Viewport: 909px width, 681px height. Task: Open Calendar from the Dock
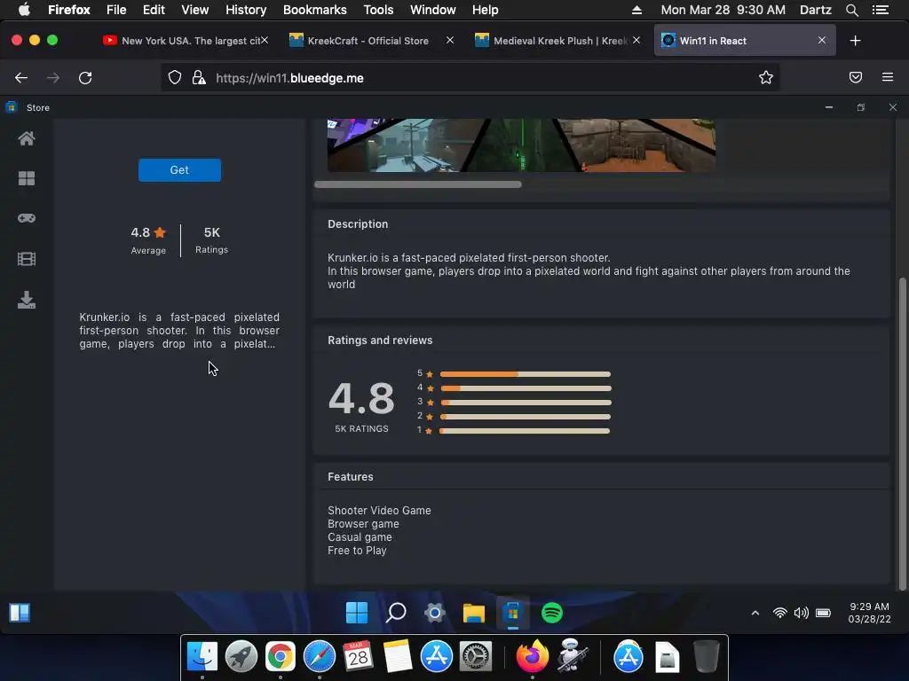(x=359, y=657)
